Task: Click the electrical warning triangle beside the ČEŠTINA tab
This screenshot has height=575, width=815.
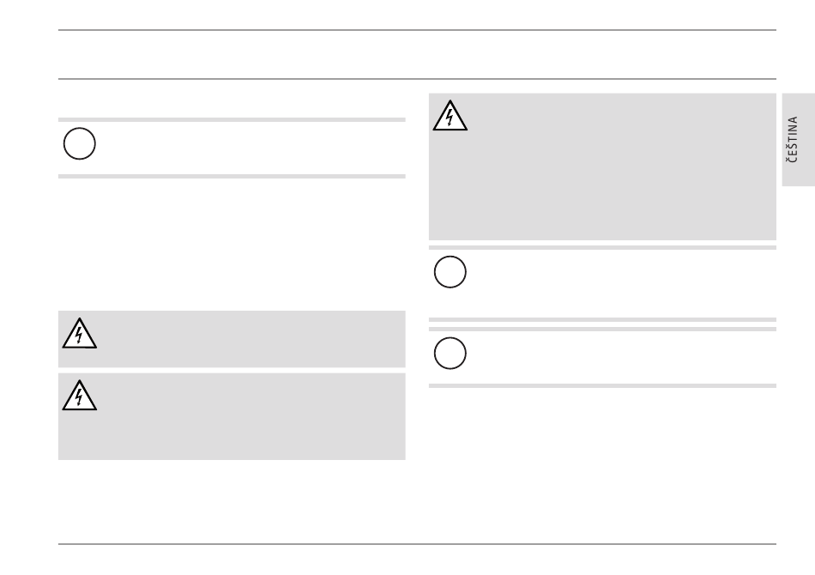Action: click(450, 116)
